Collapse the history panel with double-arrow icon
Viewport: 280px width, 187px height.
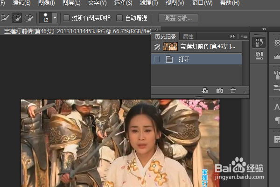(232, 36)
